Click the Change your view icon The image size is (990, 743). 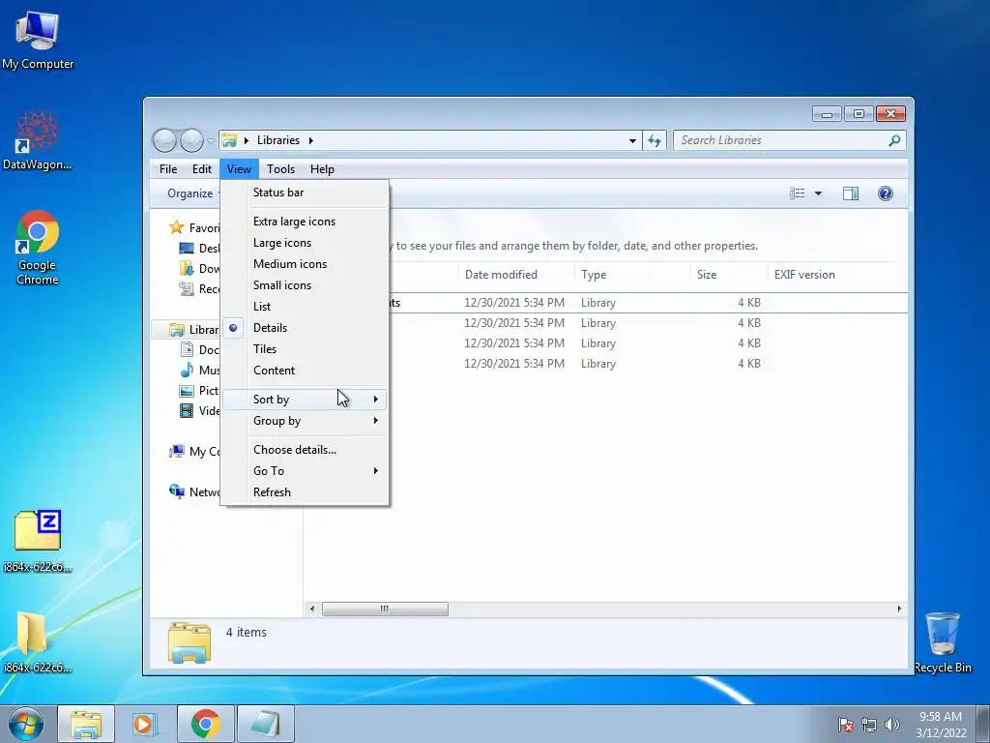(798, 193)
